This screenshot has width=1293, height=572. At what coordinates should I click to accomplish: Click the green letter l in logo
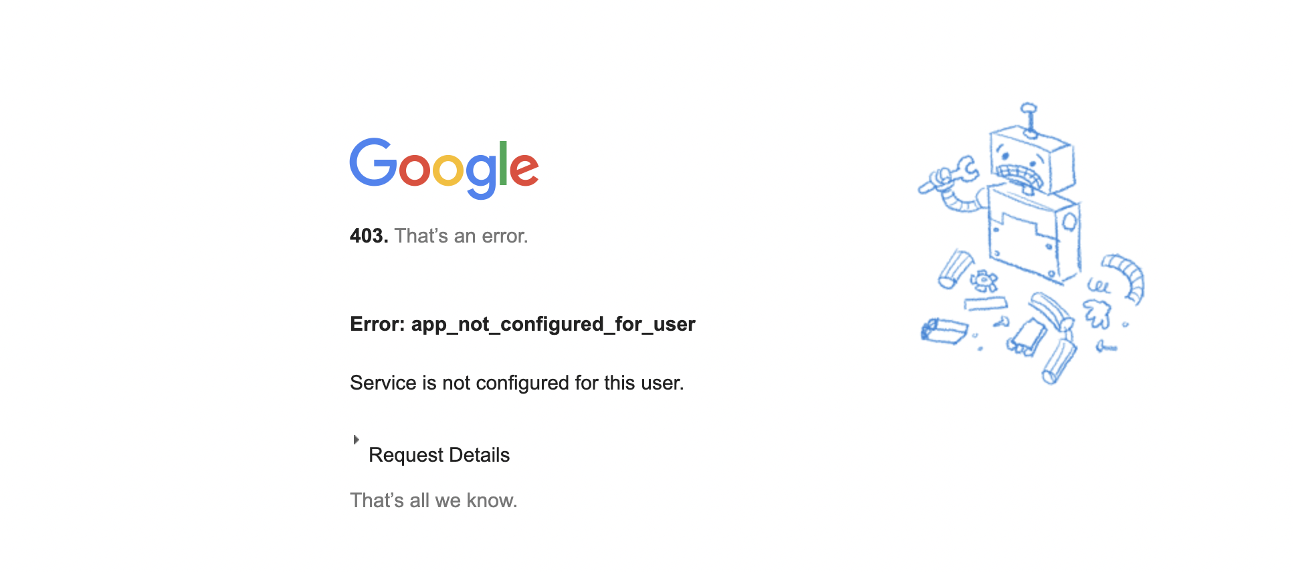pos(503,162)
